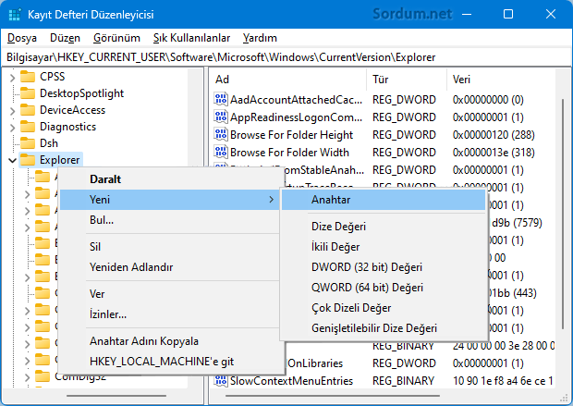
Task: Click the 0x0000013e (318) data cell
Action: coord(494,153)
